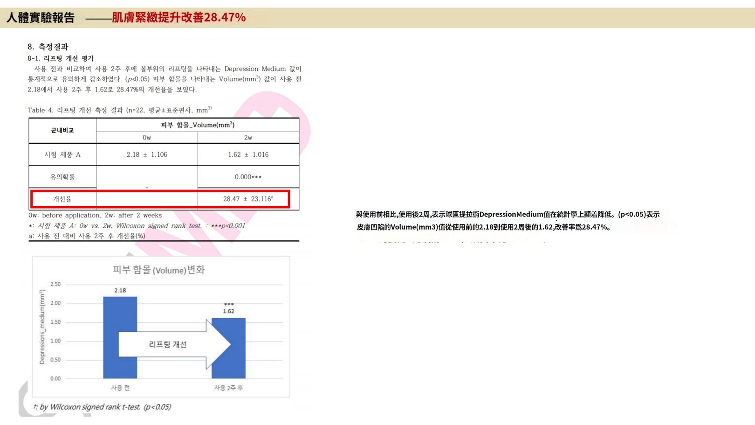Click the chart title 피부 함몰 (Volume)변화
The height and width of the screenshot is (425, 755).
(158, 270)
